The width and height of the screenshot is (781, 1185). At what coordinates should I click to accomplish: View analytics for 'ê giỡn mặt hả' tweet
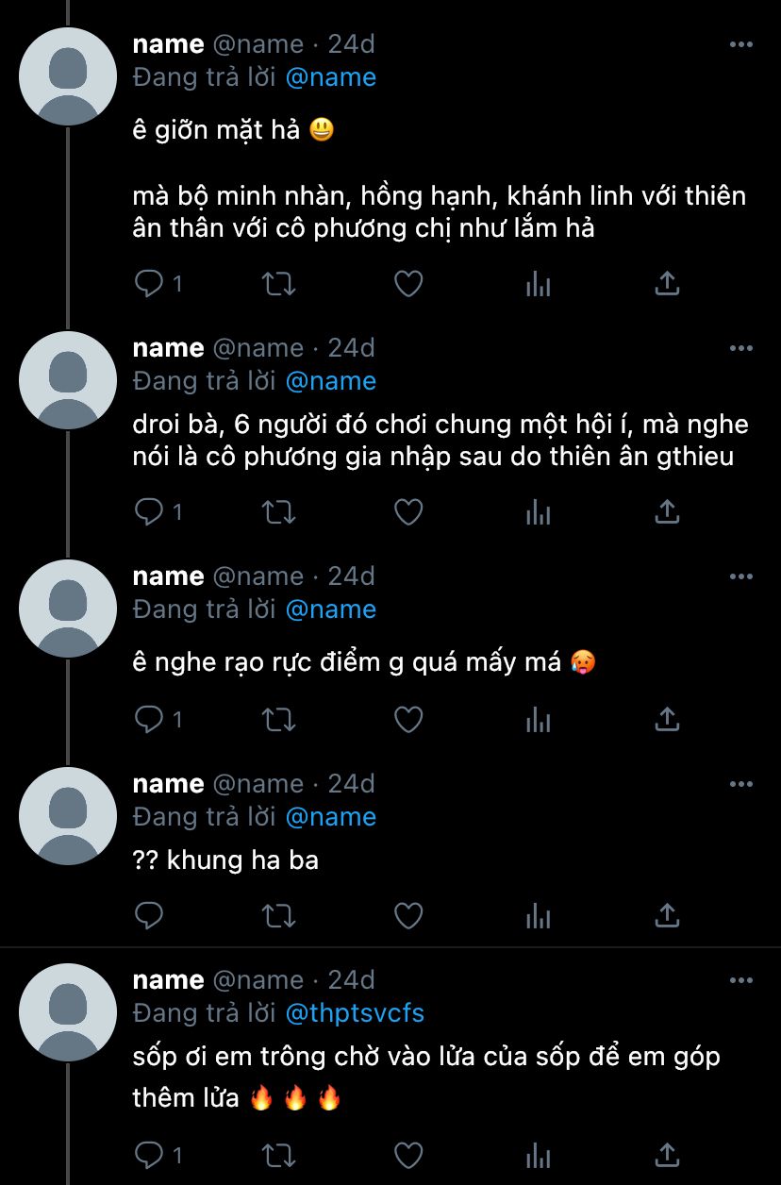click(538, 283)
